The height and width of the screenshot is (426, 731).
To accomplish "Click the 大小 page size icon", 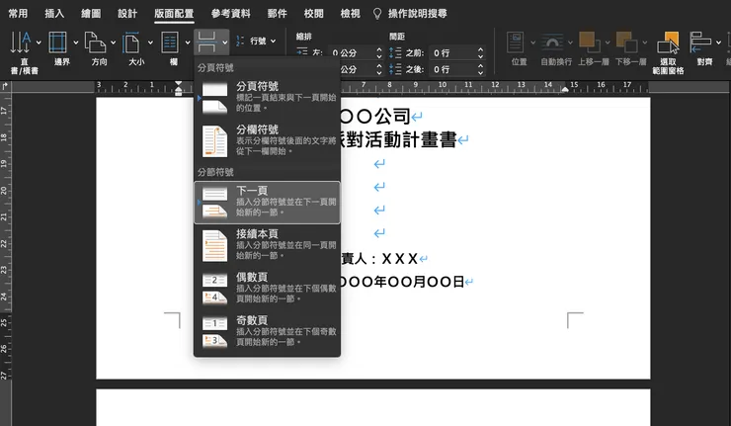I will click(131, 43).
